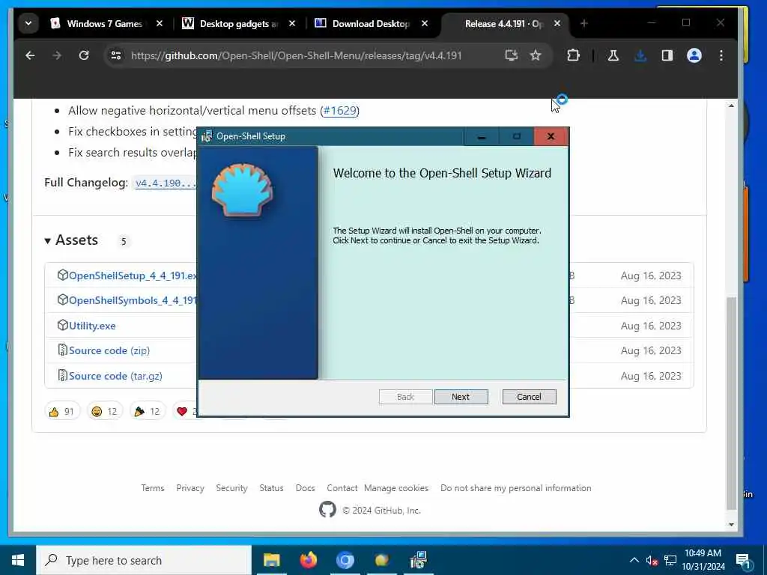
Task: Show Chrome downloads icon
Action: point(640,55)
